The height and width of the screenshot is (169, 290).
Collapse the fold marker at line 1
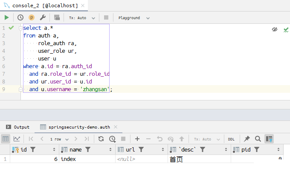(x=20, y=28)
